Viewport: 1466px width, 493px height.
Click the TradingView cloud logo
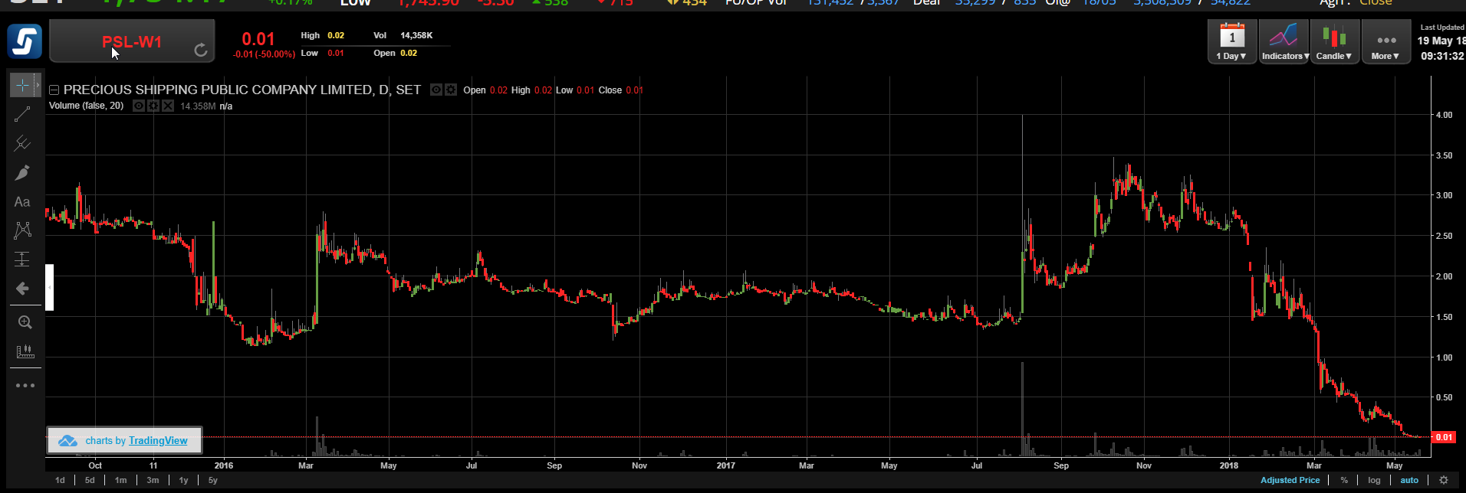point(68,441)
